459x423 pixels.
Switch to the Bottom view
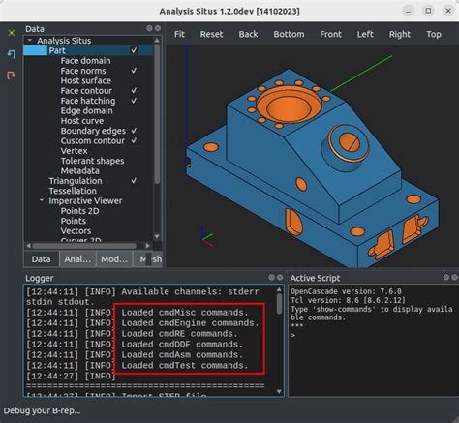(x=289, y=34)
